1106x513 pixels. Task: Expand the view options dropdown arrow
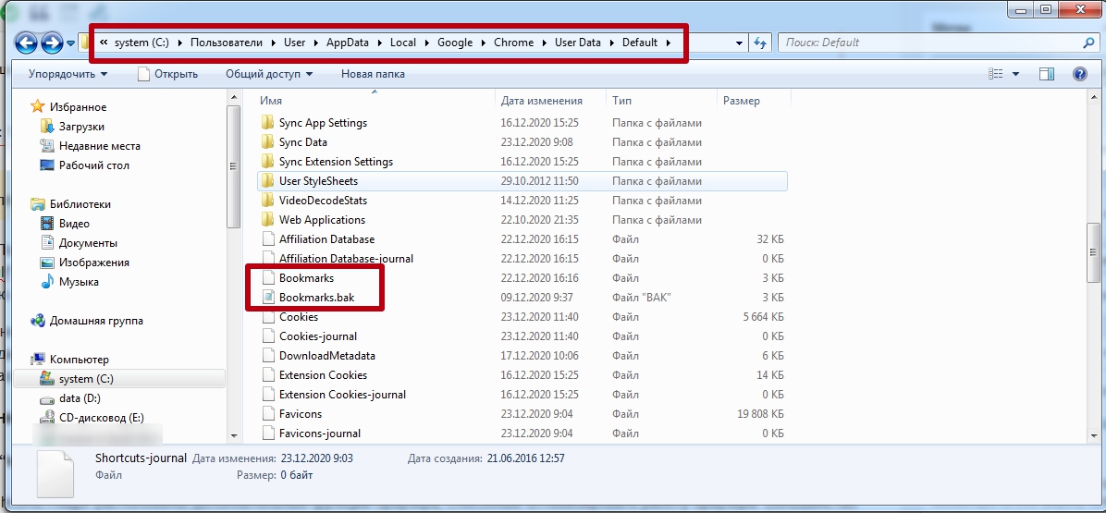tap(1015, 74)
